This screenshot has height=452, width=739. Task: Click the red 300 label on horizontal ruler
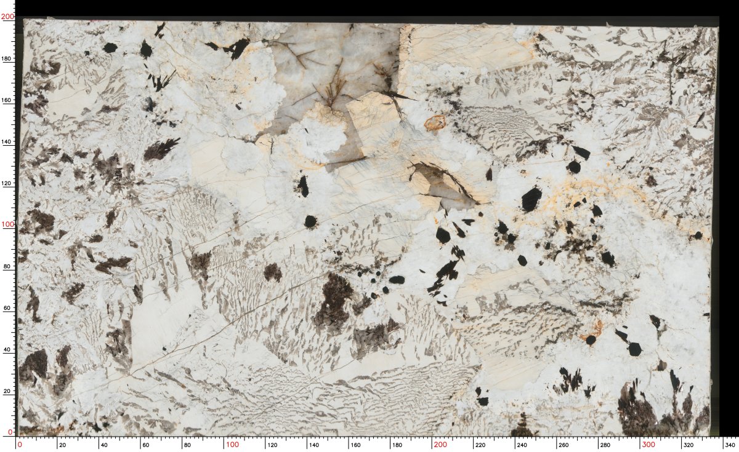pyautogui.click(x=648, y=445)
